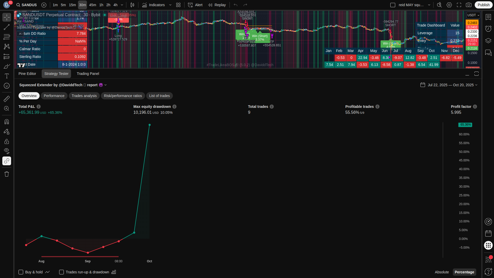494x278 pixels.
Task: Click the Publish button
Action: [483, 5]
